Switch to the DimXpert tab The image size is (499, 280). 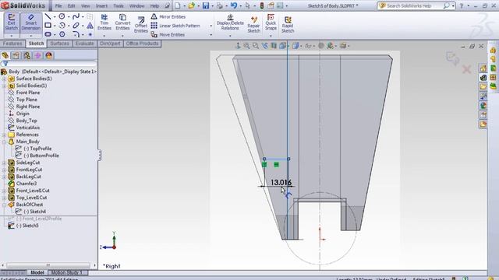[x=110, y=44]
